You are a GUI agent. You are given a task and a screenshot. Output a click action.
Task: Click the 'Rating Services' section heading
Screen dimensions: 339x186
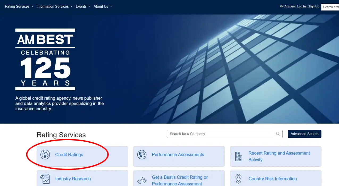pyautogui.click(x=61, y=135)
